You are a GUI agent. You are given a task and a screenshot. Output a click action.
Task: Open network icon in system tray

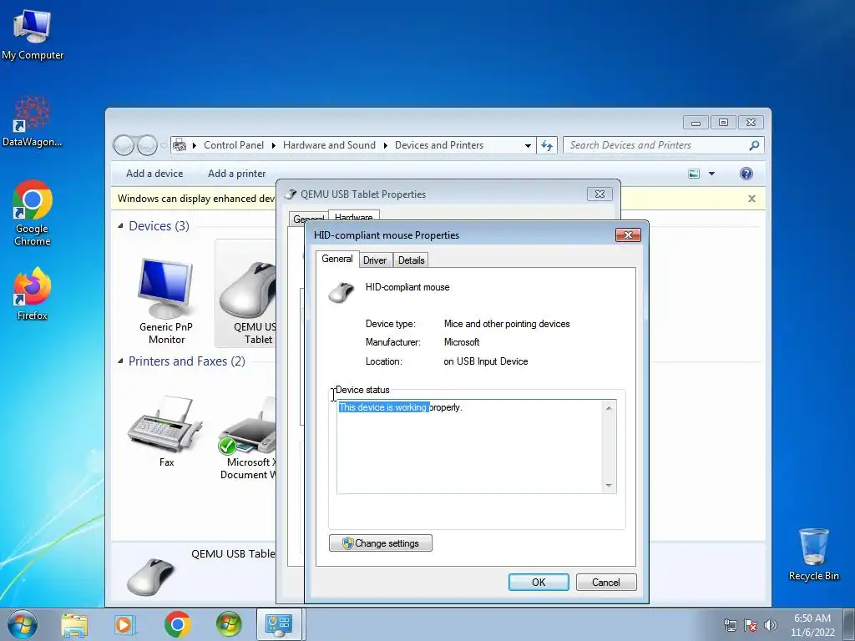(x=730, y=625)
